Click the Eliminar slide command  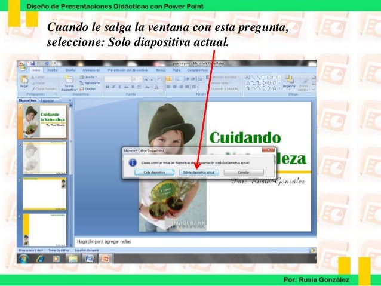click(87, 89)
